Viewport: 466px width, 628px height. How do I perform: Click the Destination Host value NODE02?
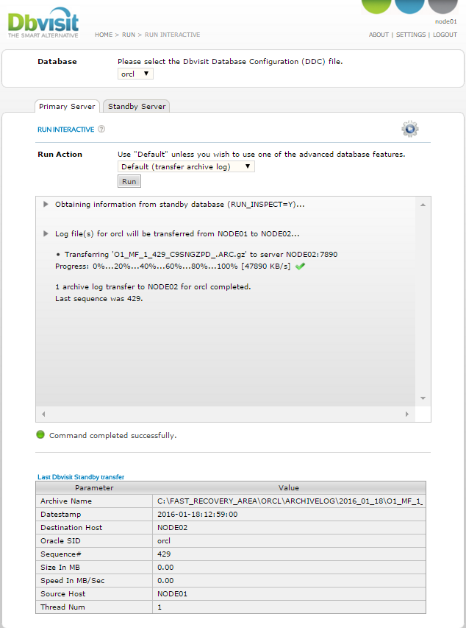[173, 527]
